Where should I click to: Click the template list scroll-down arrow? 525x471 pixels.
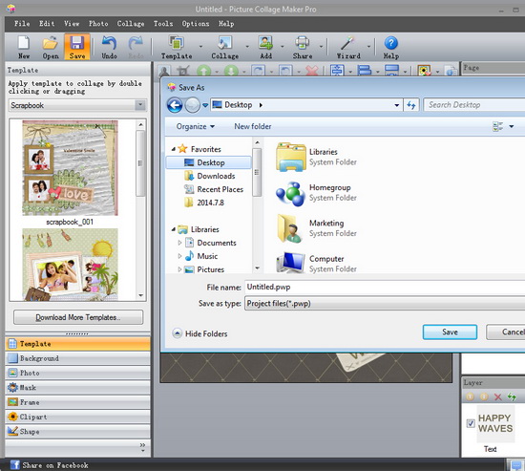click(x=141, y=295)
